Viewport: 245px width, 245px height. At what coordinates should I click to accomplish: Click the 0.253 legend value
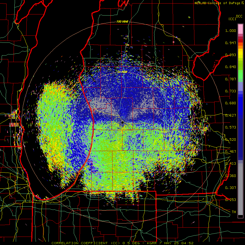point(231,200)
